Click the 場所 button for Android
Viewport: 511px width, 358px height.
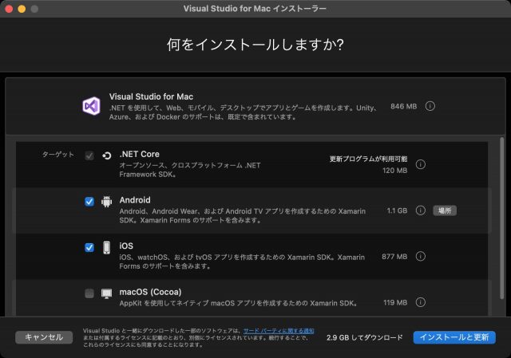(445, 210)
